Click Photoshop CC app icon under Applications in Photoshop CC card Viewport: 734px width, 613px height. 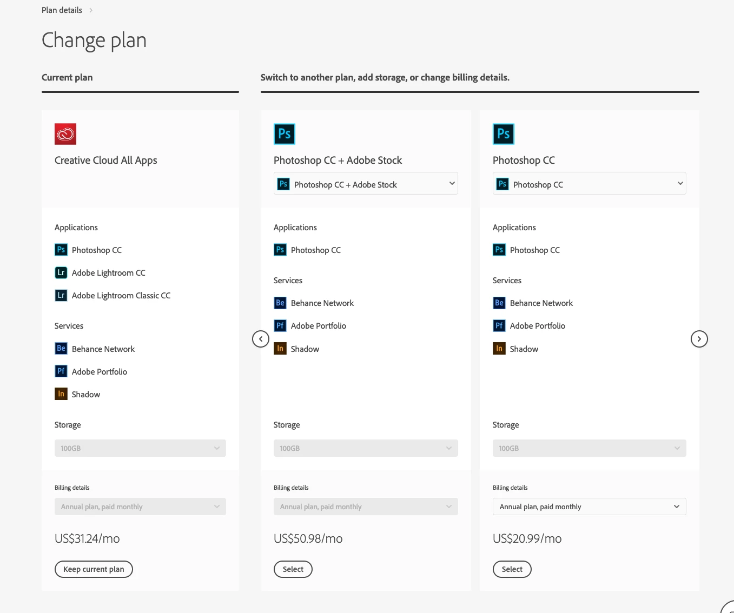(499, 250)
